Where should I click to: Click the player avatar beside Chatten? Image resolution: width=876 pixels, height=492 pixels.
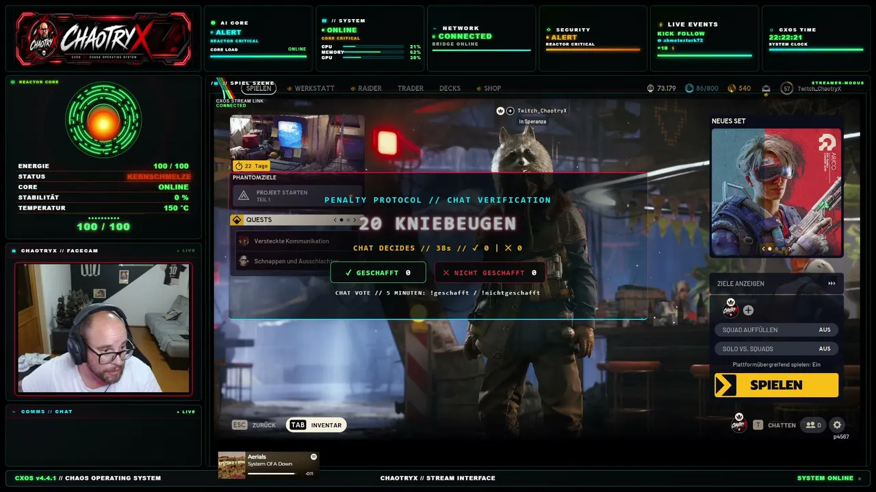tap(739, 423)
